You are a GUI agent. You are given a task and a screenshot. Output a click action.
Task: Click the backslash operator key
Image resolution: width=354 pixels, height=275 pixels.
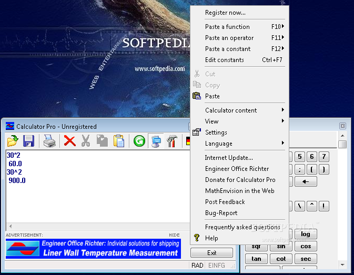[x=300, y=206]
